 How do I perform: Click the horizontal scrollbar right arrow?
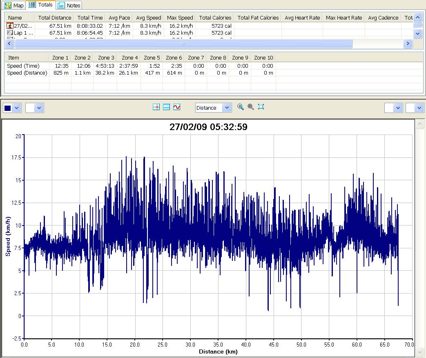(x=407, y=43)
